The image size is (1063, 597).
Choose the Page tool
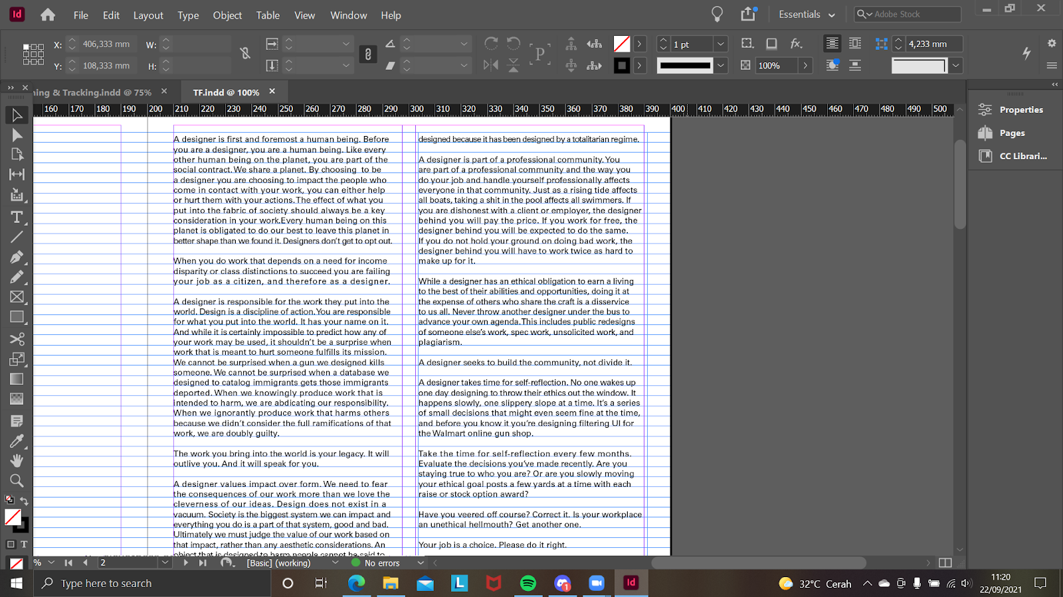(x=17, y=155)
